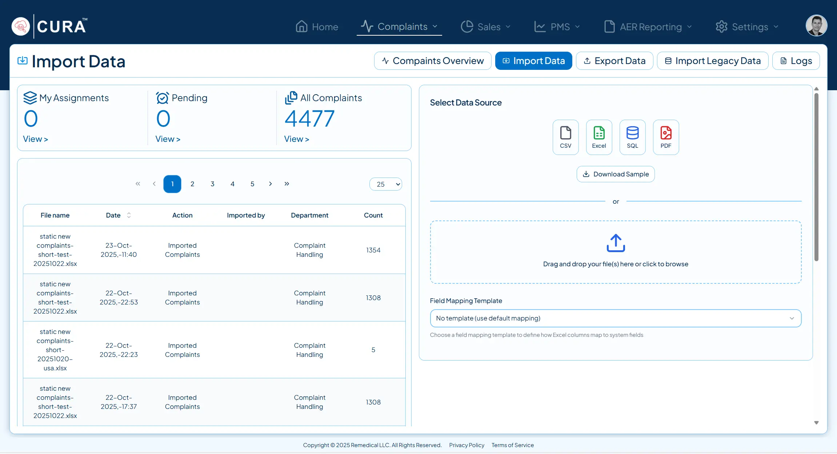Expand the Complaints navigation menu
837x454 pixels.
pos(399,27)
